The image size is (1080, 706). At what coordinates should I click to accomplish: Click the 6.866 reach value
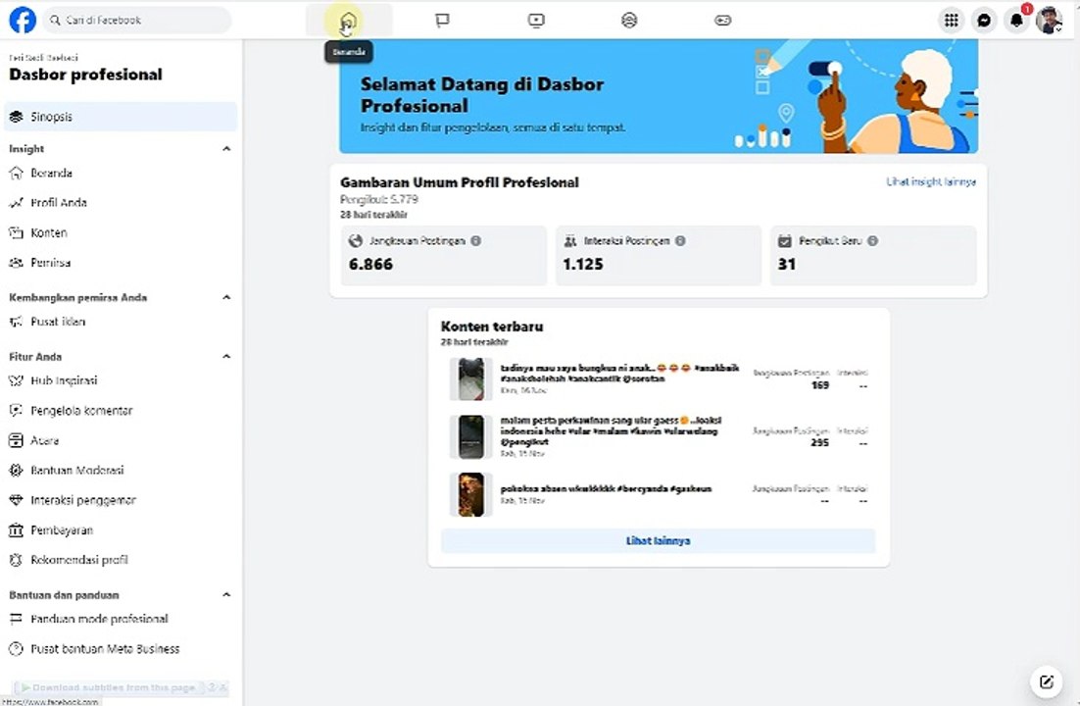[x=370, y=264]
